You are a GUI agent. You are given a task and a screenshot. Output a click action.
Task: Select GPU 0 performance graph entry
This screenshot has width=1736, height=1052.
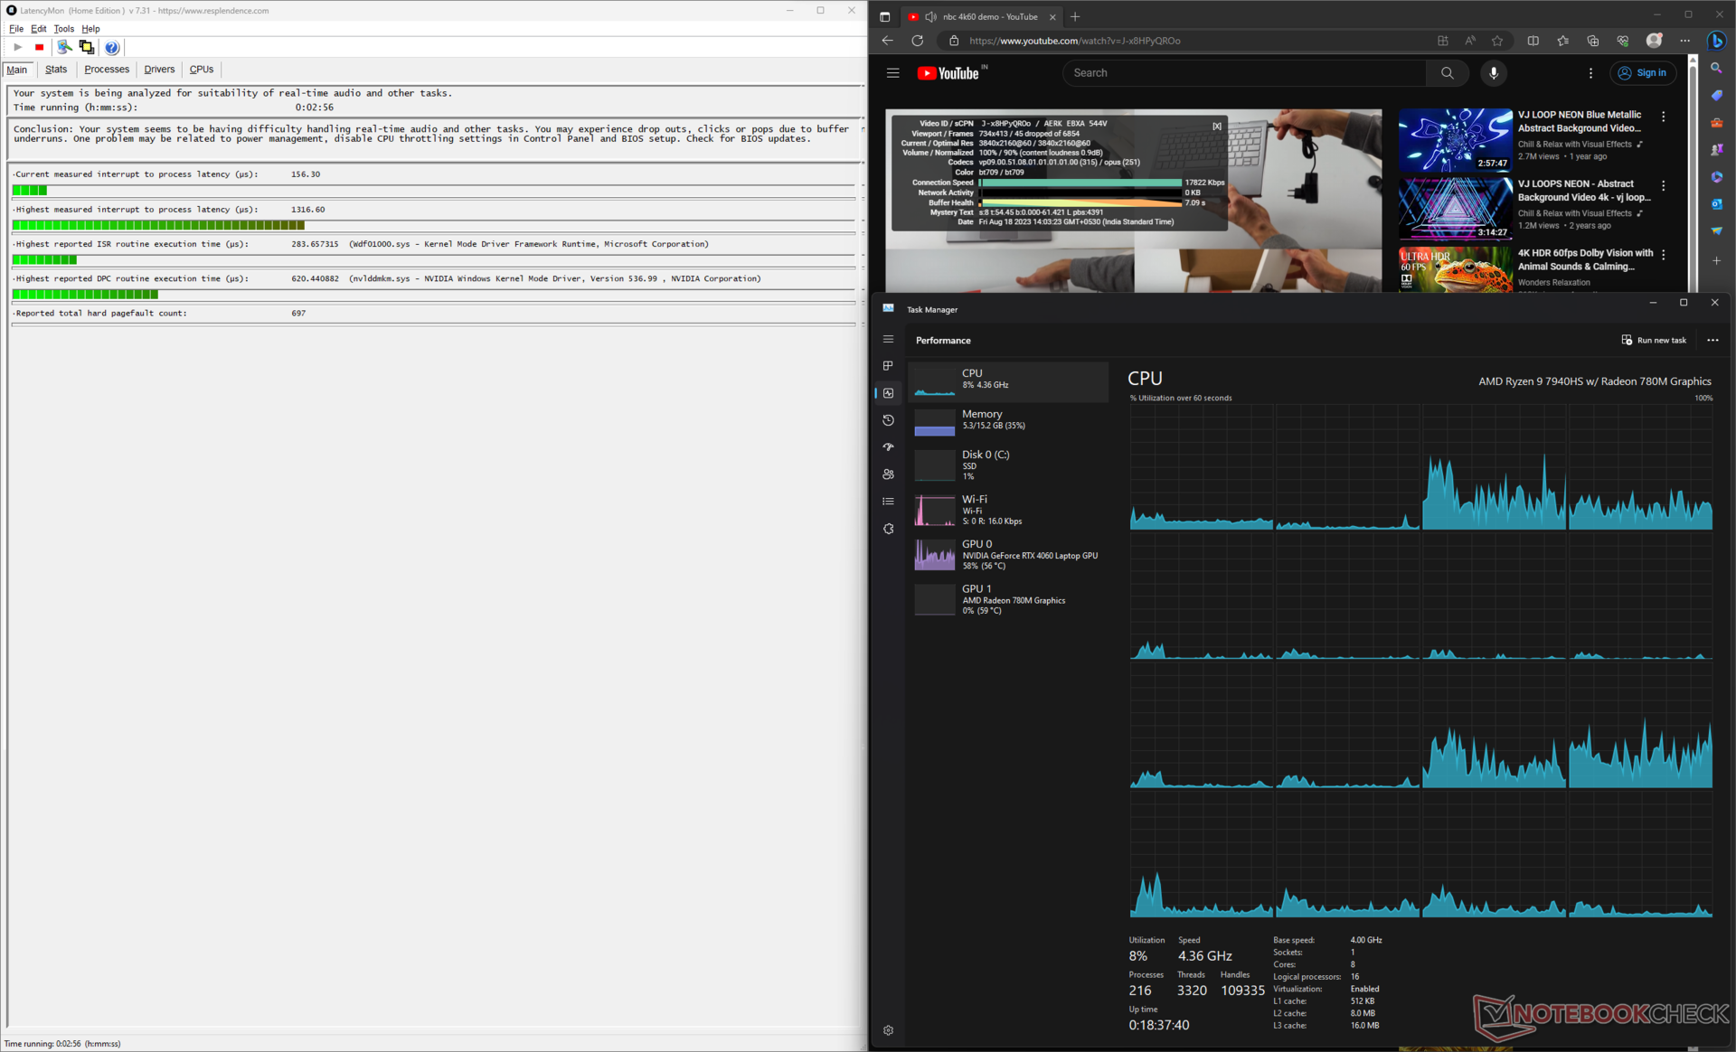[x=1008, y=555]
